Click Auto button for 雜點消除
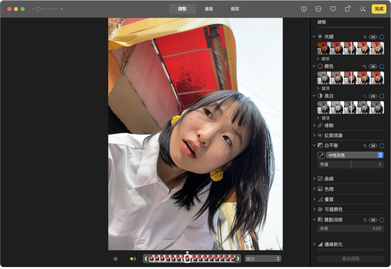 (373, 220)
